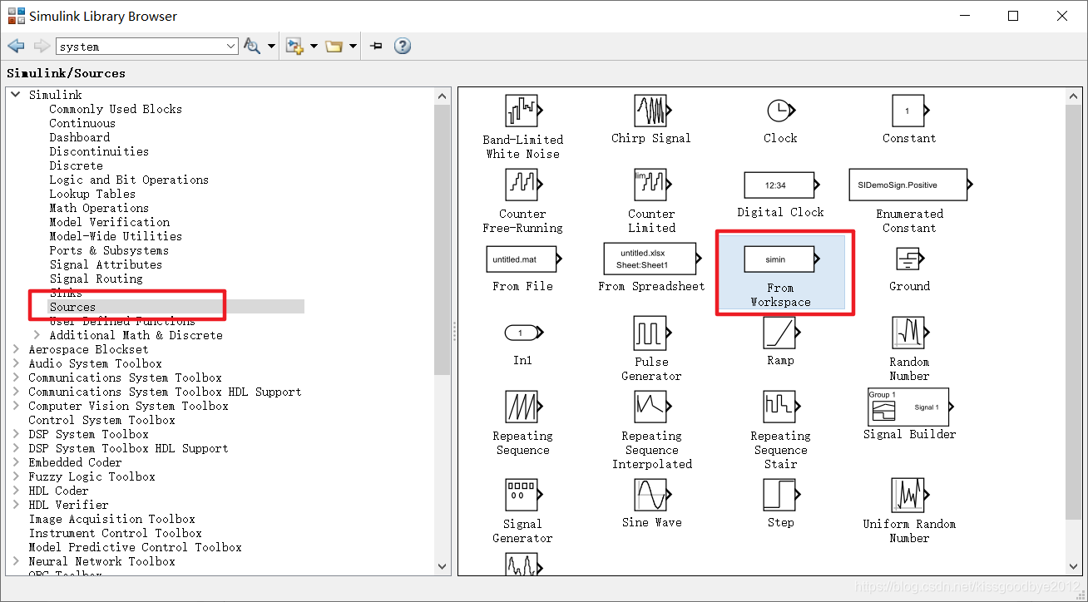The height and width of the screenshot is (602, 1088).
Task: Select the Counter Limited block
Action: (x=651, y=185)
